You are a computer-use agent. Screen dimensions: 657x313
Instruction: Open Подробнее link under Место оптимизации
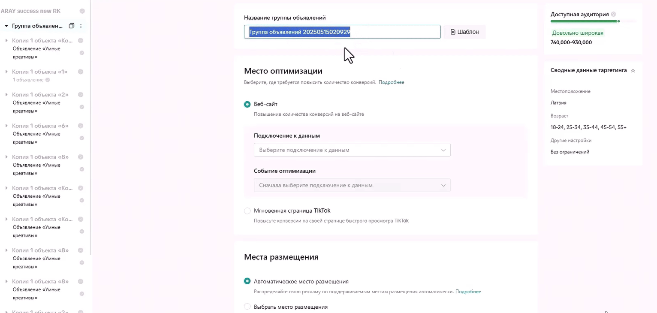pyautogui.click(x=391, y=82)
